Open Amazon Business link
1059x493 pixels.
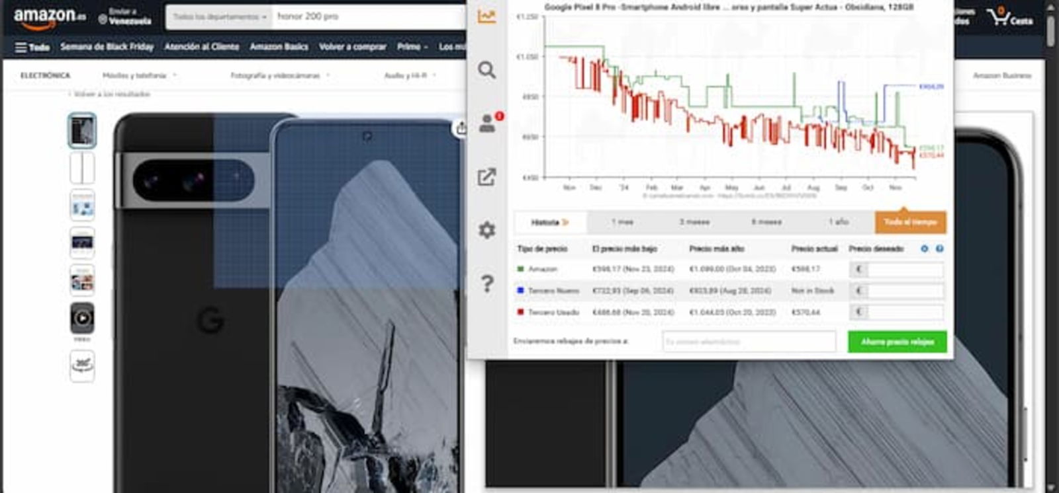click(1002, 76)
